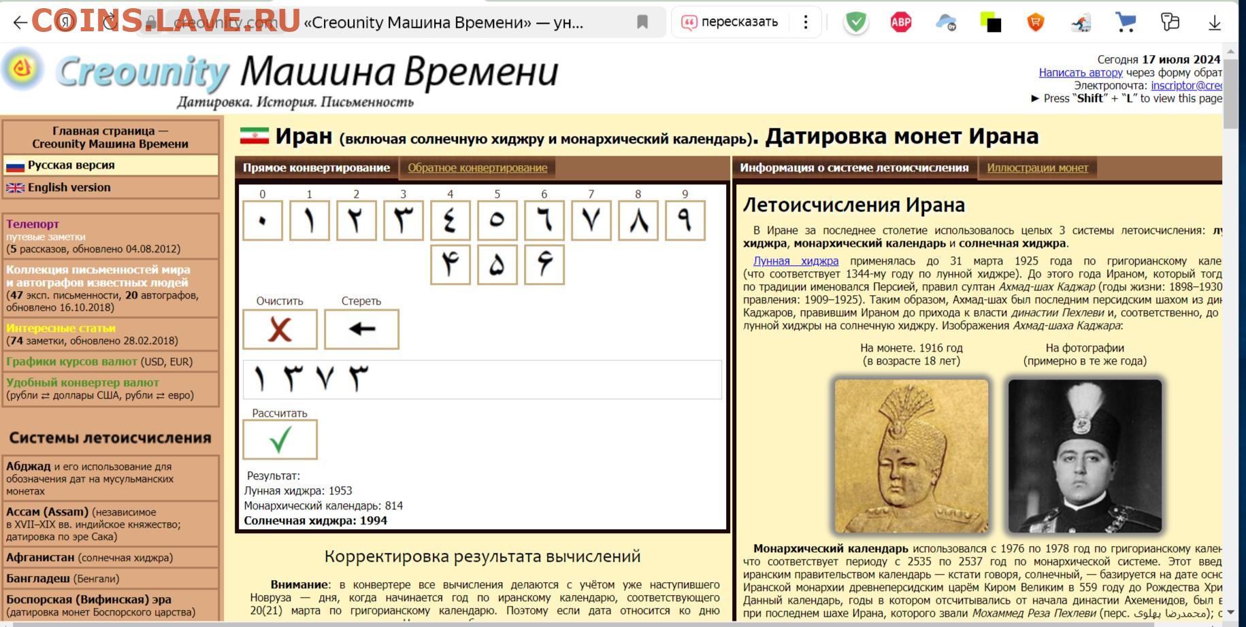
Task: Open the three-dot menu beside пересказать
Action: click(x=806, y=22)
